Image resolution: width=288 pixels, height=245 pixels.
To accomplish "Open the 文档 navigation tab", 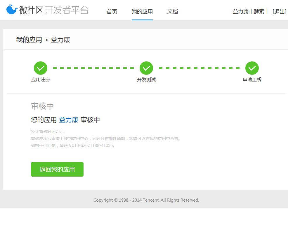I will [173, 12].
